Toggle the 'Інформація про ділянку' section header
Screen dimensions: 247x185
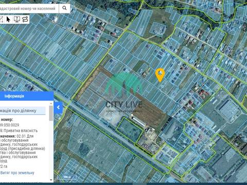(23, 110)
